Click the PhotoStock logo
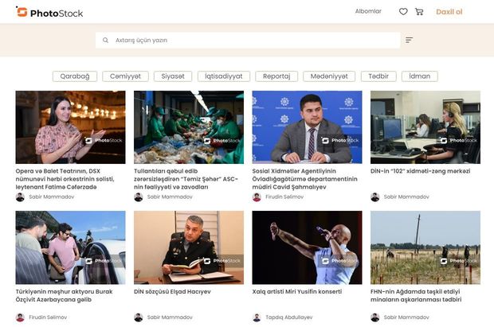494x327 pixels. coord(49,12)
